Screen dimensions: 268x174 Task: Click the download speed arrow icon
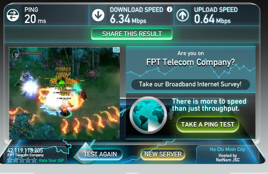[98, 15]
